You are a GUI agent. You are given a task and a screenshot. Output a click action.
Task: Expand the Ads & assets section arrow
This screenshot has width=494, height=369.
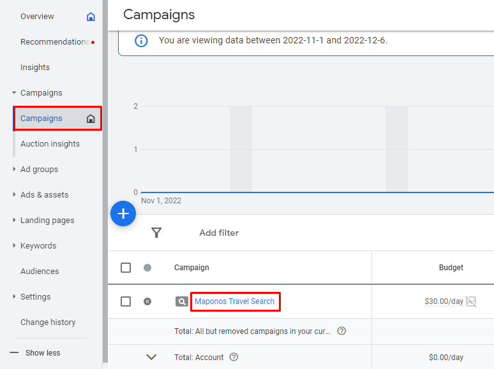pos(14,194)
